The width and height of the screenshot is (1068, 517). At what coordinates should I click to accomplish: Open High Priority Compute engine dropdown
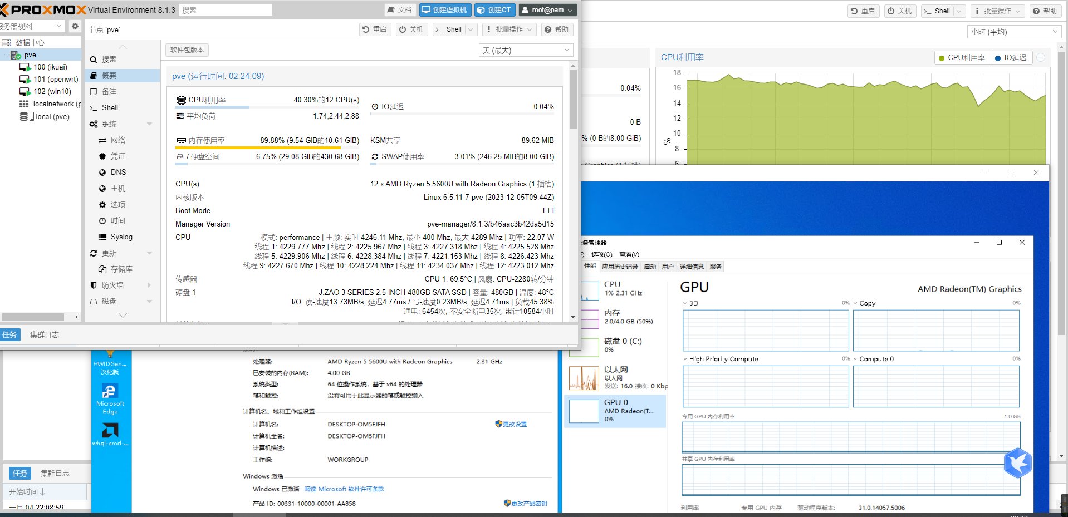[x=721, y=359]
